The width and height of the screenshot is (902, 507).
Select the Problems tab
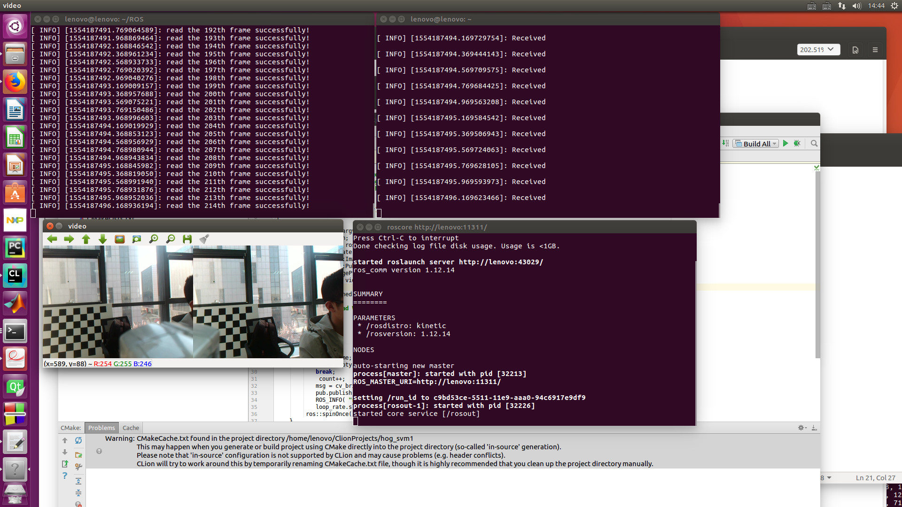click(101, 428)
